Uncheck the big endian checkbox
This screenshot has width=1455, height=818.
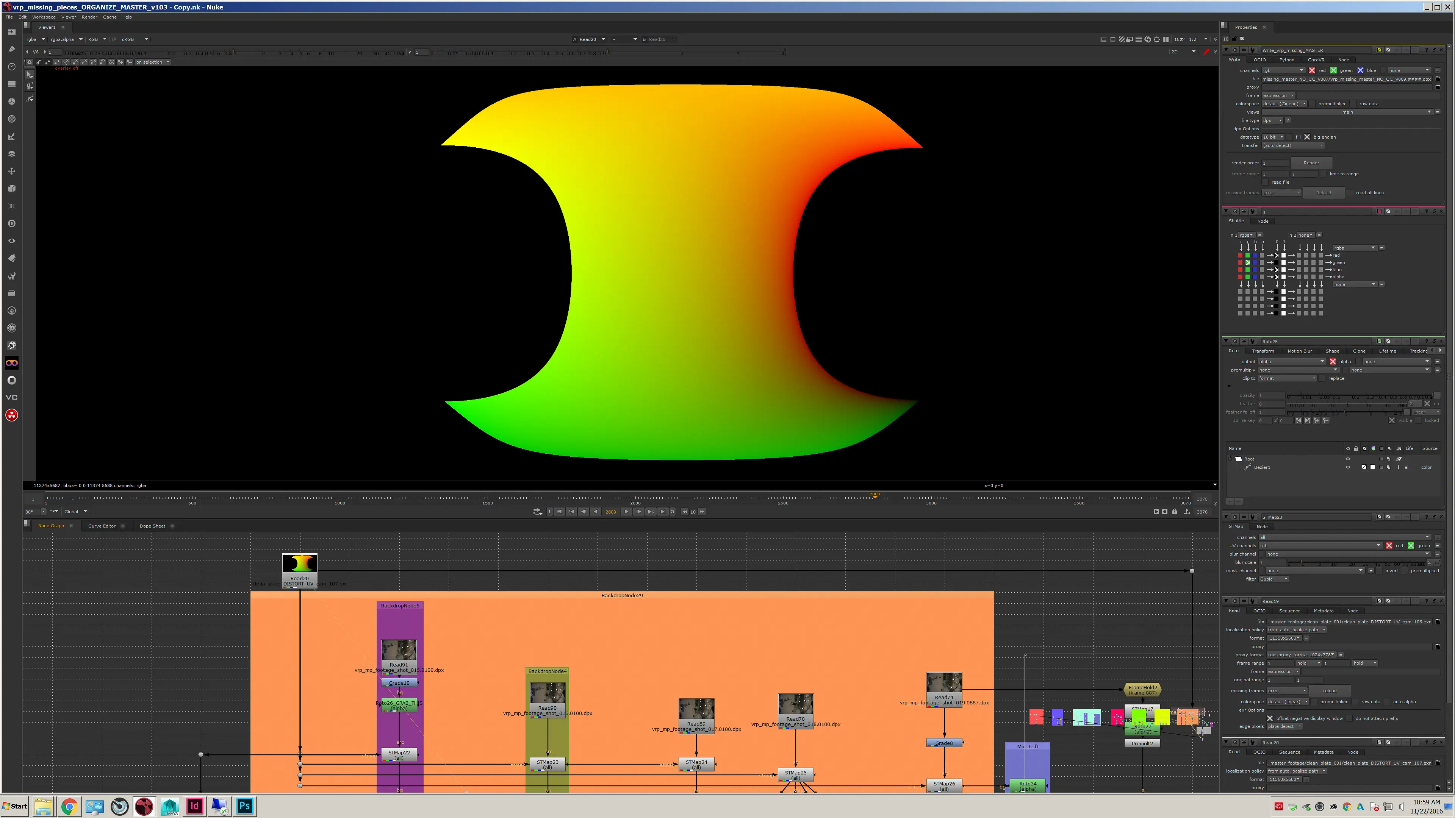click(x=1306, y=137)
